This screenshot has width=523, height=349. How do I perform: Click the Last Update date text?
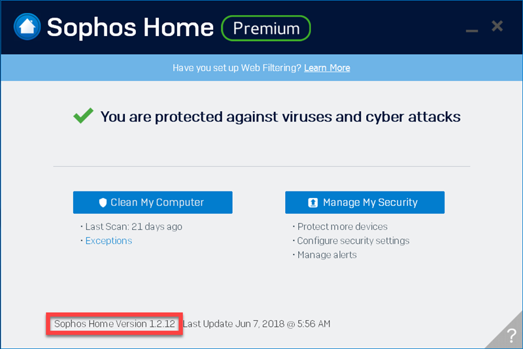(x=257, y=324)
